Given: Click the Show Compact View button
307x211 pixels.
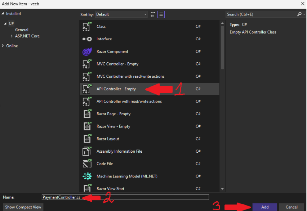Looking at the screenshot, I should 23,207.
